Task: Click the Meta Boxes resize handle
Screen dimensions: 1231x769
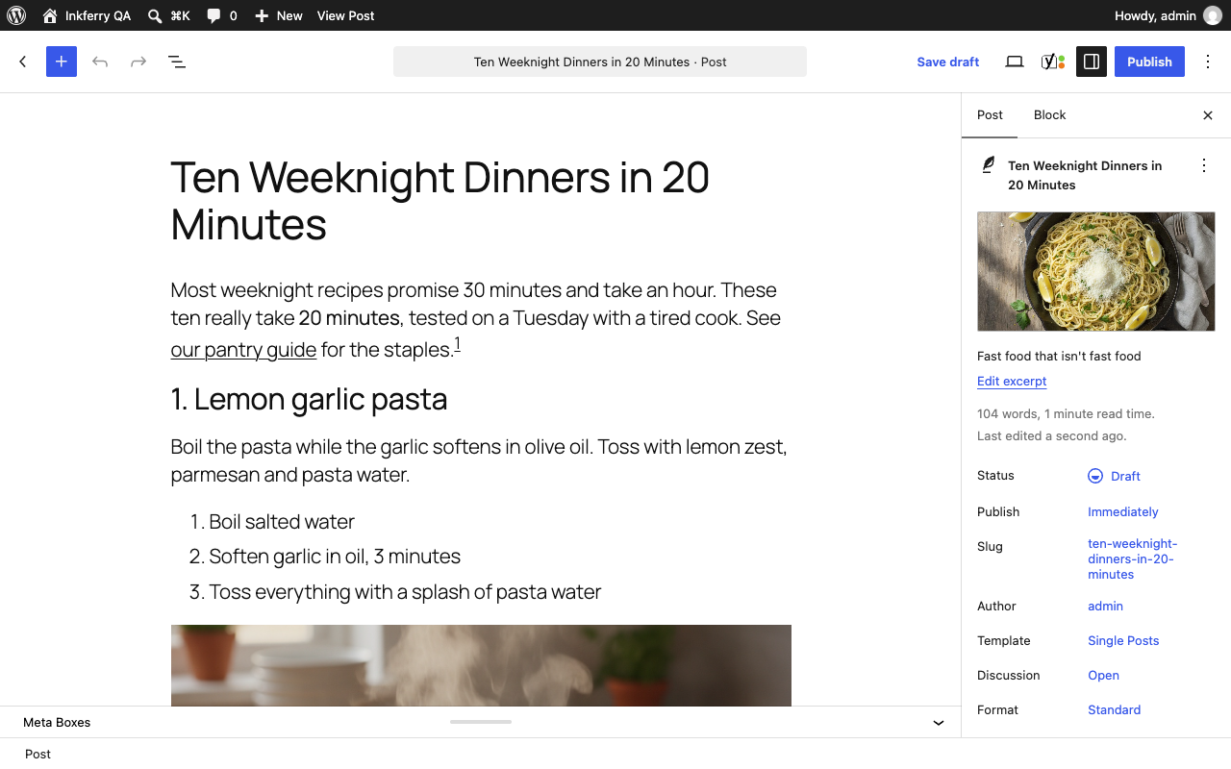Action: click(x=481, y=722)
